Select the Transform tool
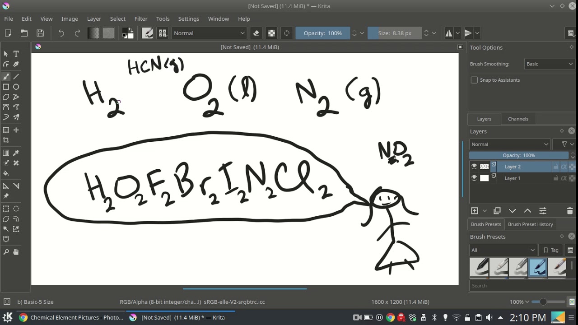Image resolution: width=578 pixels, height=325 pixels. pos(6,130)
